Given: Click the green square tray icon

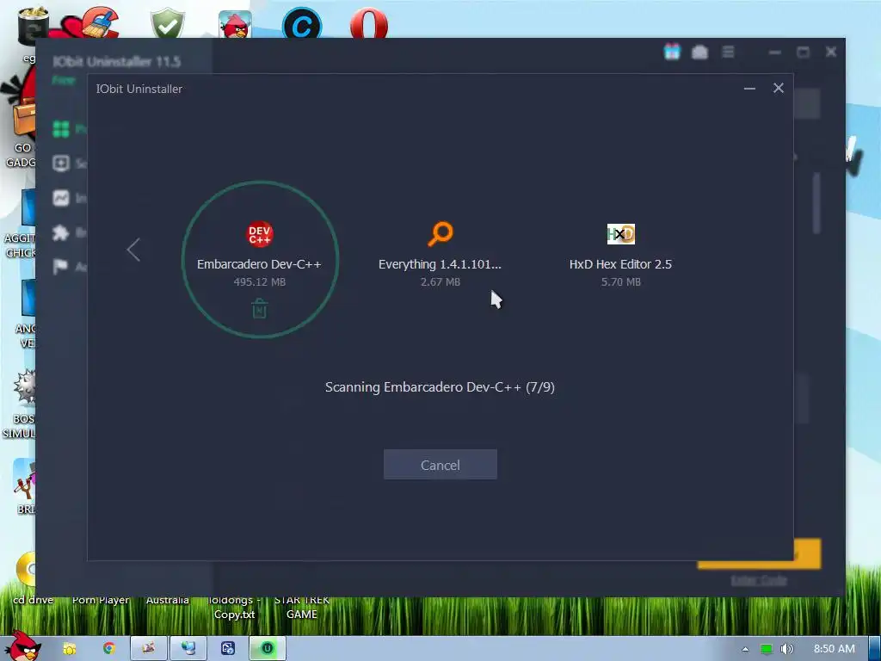Looking at the screenshot, I should tap(766, 649).
